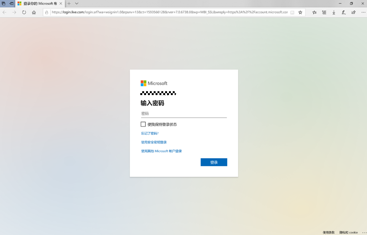Screen dimensions: 367x235
Task: Share this page via the share icon
Action: (x=353, y=12)
